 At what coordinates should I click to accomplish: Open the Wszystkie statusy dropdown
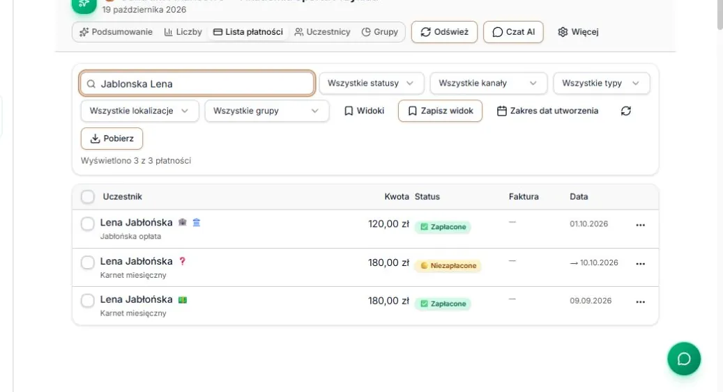tap(371, 84)
